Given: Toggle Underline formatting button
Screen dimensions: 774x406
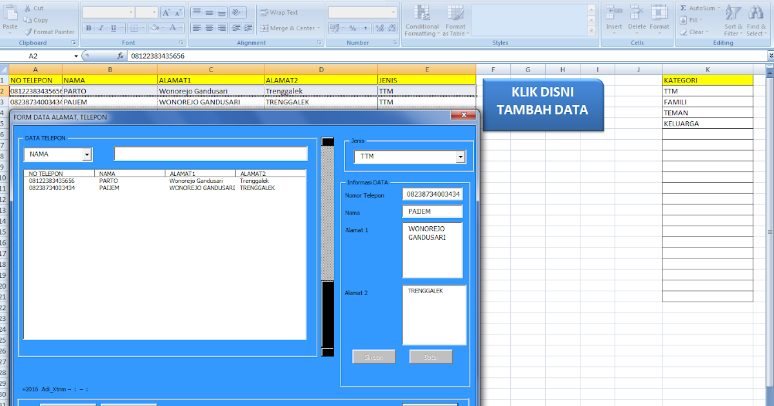Looking at the screenshot, I should pos(114,28).
